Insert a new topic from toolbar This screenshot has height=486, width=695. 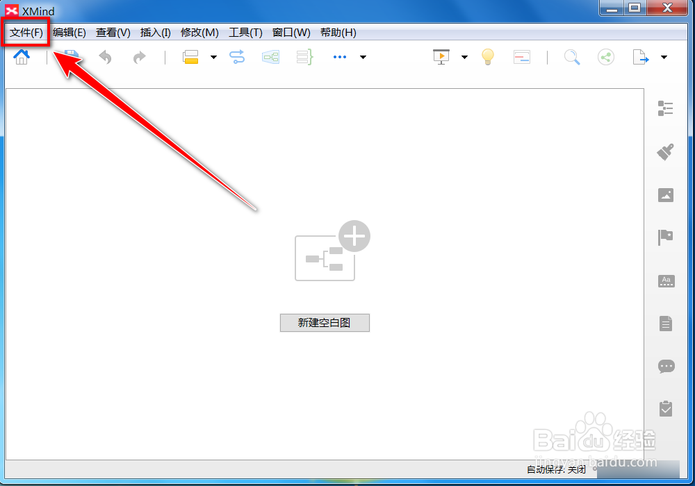click(x=190, y=57)
